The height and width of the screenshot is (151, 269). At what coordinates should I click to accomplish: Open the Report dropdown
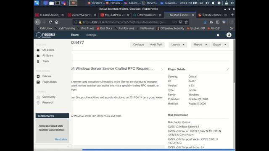click(200, 44)
